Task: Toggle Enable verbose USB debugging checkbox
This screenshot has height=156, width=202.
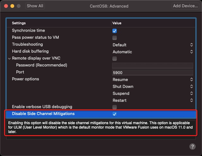Action: 115,107
